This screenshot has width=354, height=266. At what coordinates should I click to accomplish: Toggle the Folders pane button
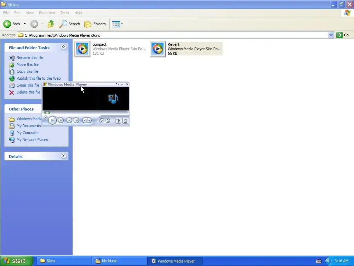click(95, 24)
